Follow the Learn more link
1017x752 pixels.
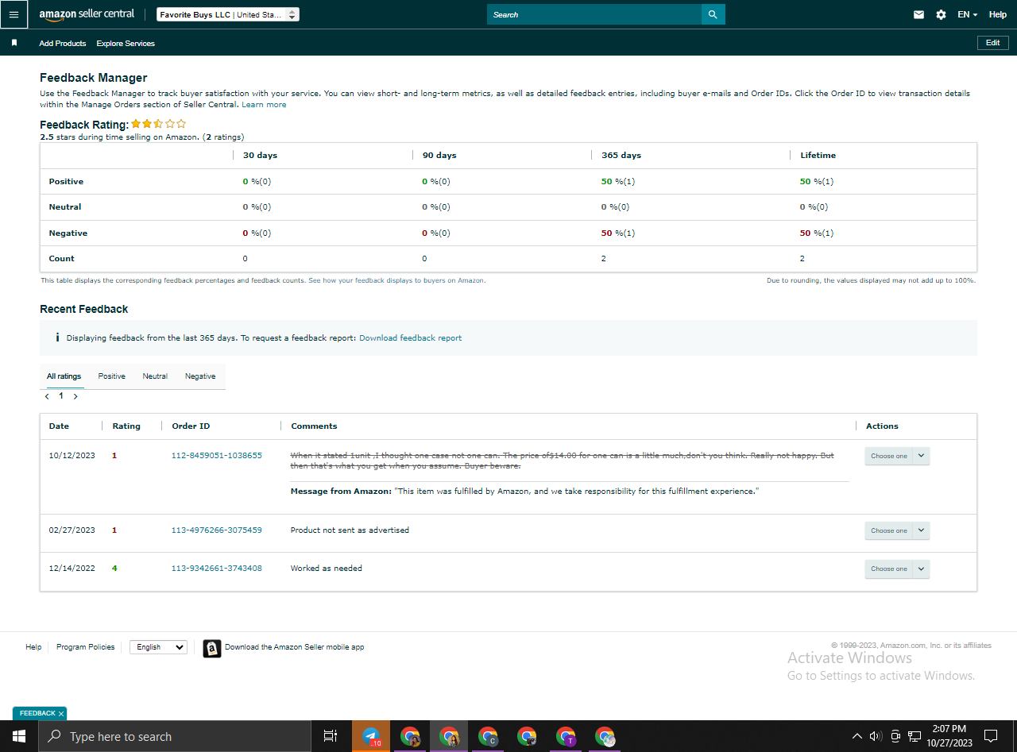click(265, 105)
